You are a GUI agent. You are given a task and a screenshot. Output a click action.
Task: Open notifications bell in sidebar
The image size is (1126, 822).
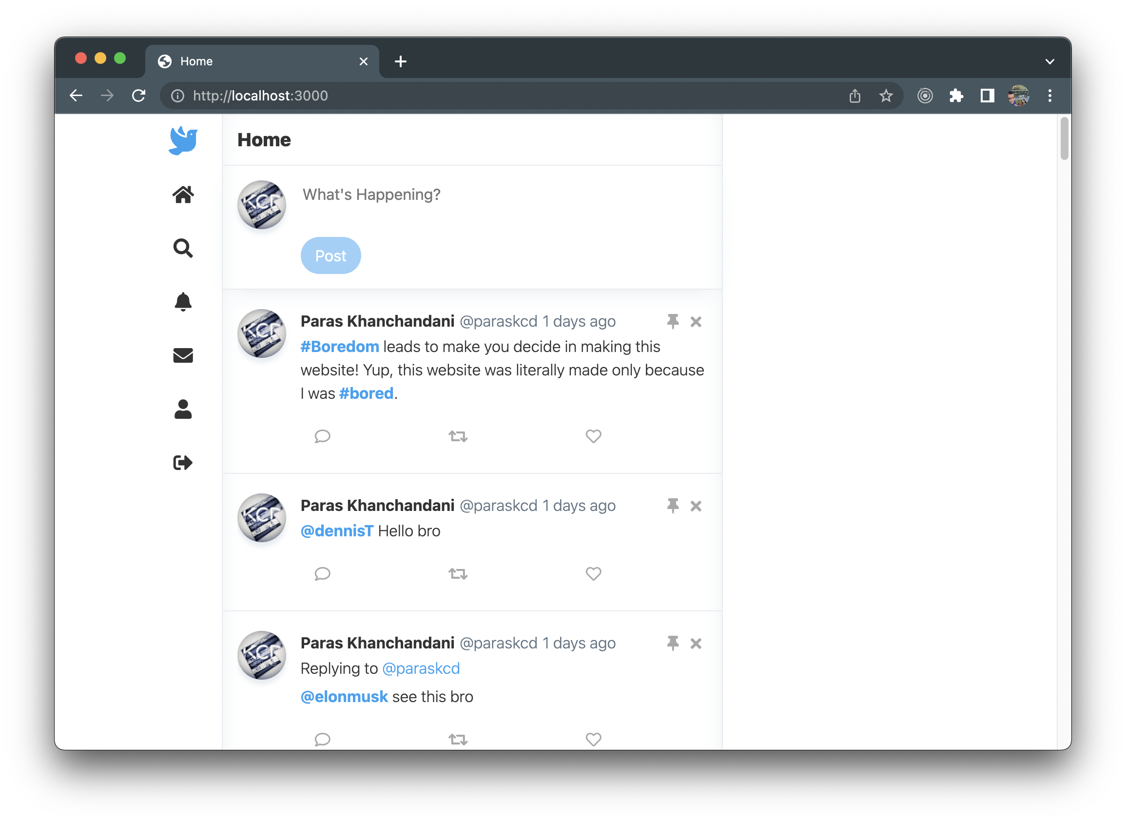(x=183, y=301)
